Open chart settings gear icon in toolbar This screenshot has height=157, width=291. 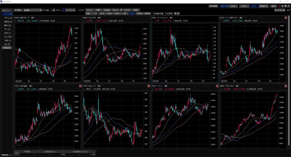tap(179, 13)
